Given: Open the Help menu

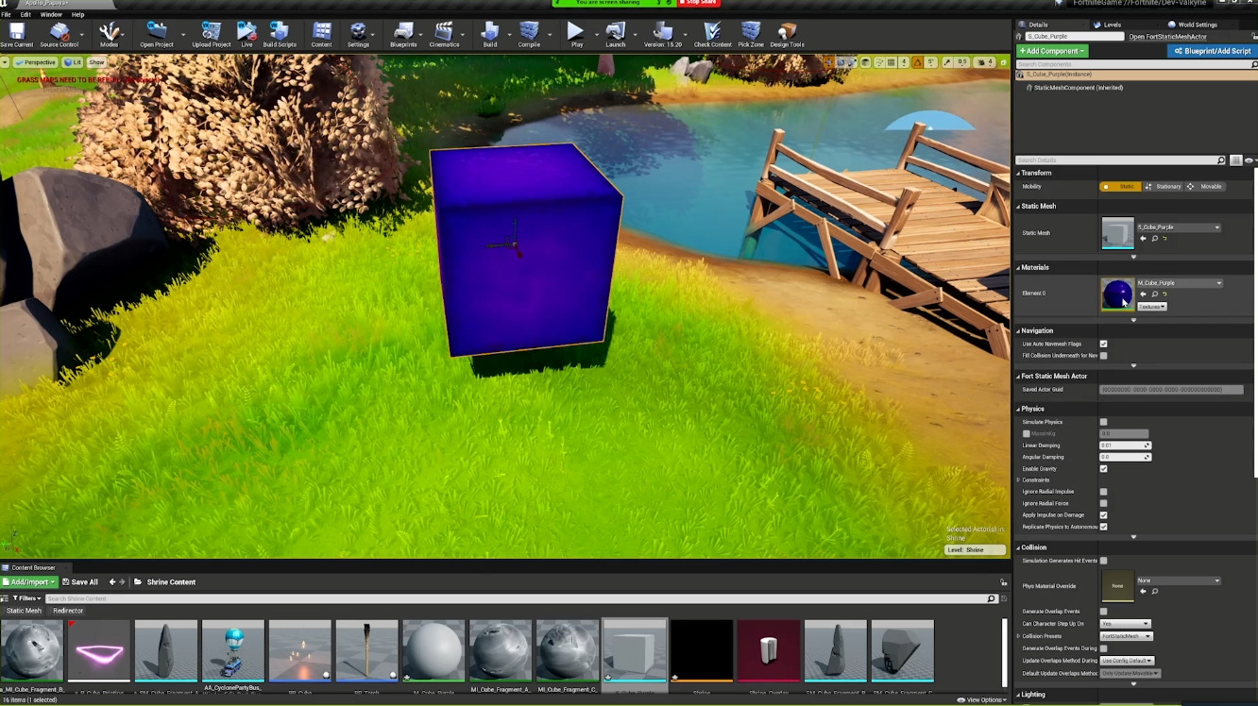Looking at the screenshot, I should 77,14.
